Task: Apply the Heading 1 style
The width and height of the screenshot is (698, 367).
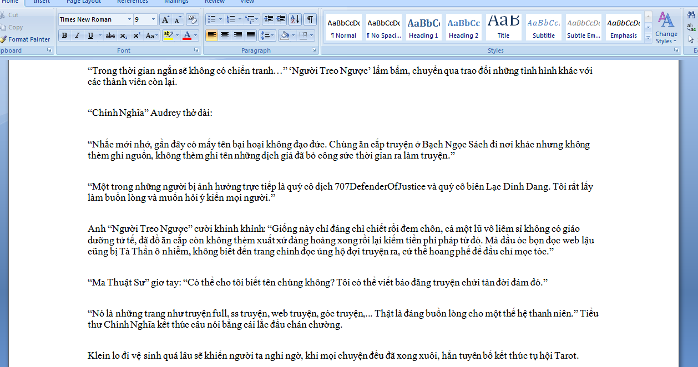Action: pos(423,28)
